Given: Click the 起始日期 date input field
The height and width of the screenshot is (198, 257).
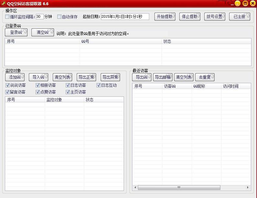Looking at the screenshot, I should [x=125, y=16].
